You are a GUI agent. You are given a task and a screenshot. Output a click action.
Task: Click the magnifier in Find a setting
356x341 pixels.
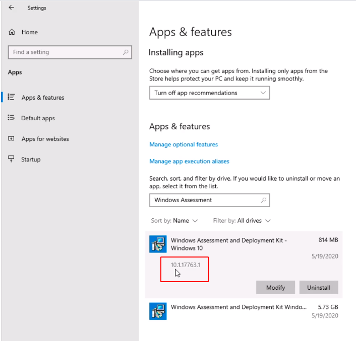point(126,52)
